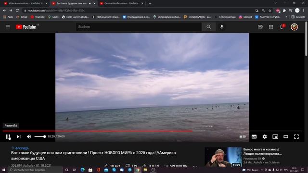
Task: Open the suggested video thumbnail with 51:29
Action: click(x=223, y=157)
